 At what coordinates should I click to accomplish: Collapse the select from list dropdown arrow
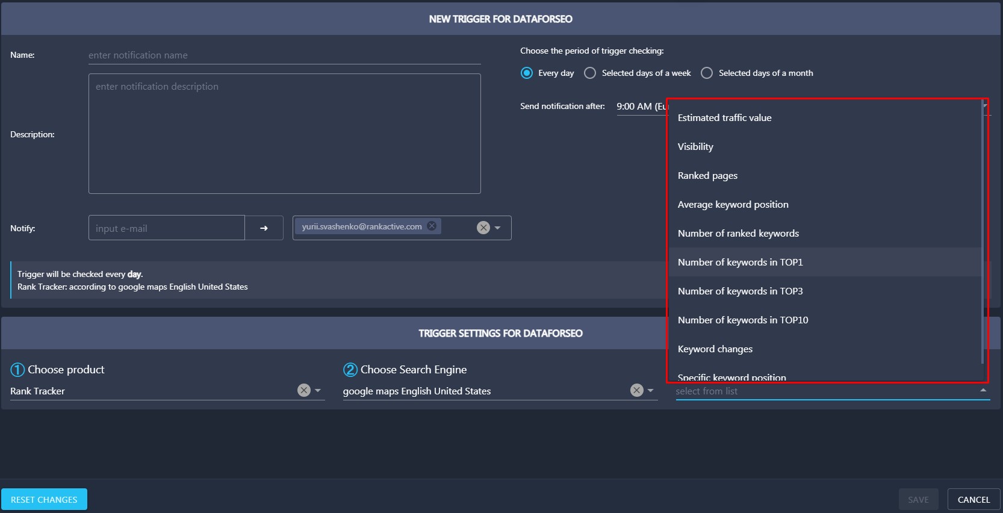click(x=983, y=390)
